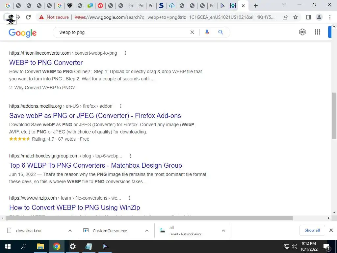
Task: Open Google quick settings gear
Action: [x=302, y=32]
